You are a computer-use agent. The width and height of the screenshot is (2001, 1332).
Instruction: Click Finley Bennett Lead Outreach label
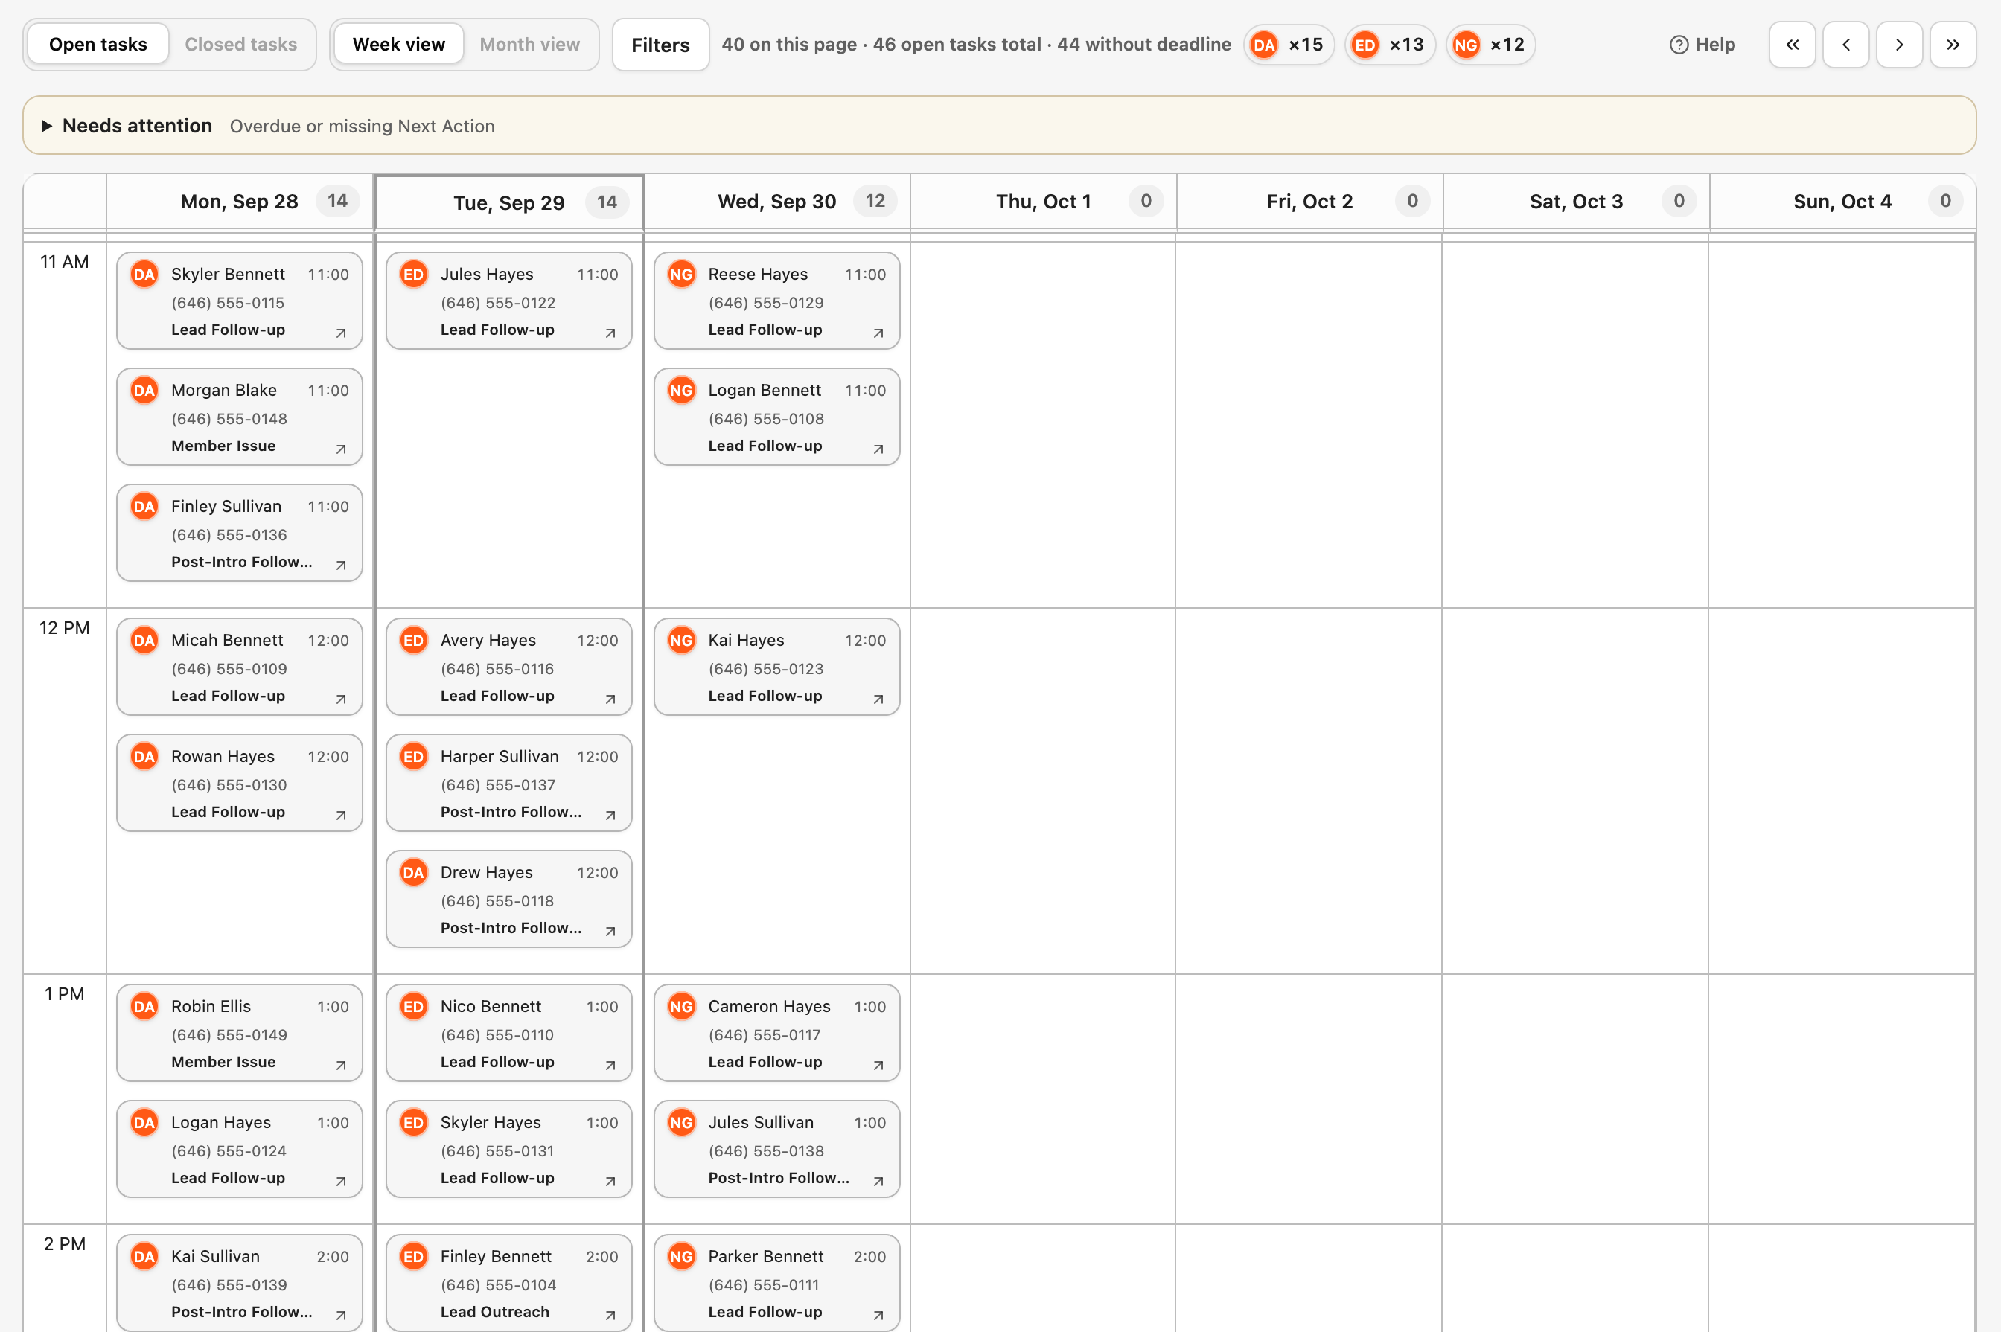click(494, 1312)
